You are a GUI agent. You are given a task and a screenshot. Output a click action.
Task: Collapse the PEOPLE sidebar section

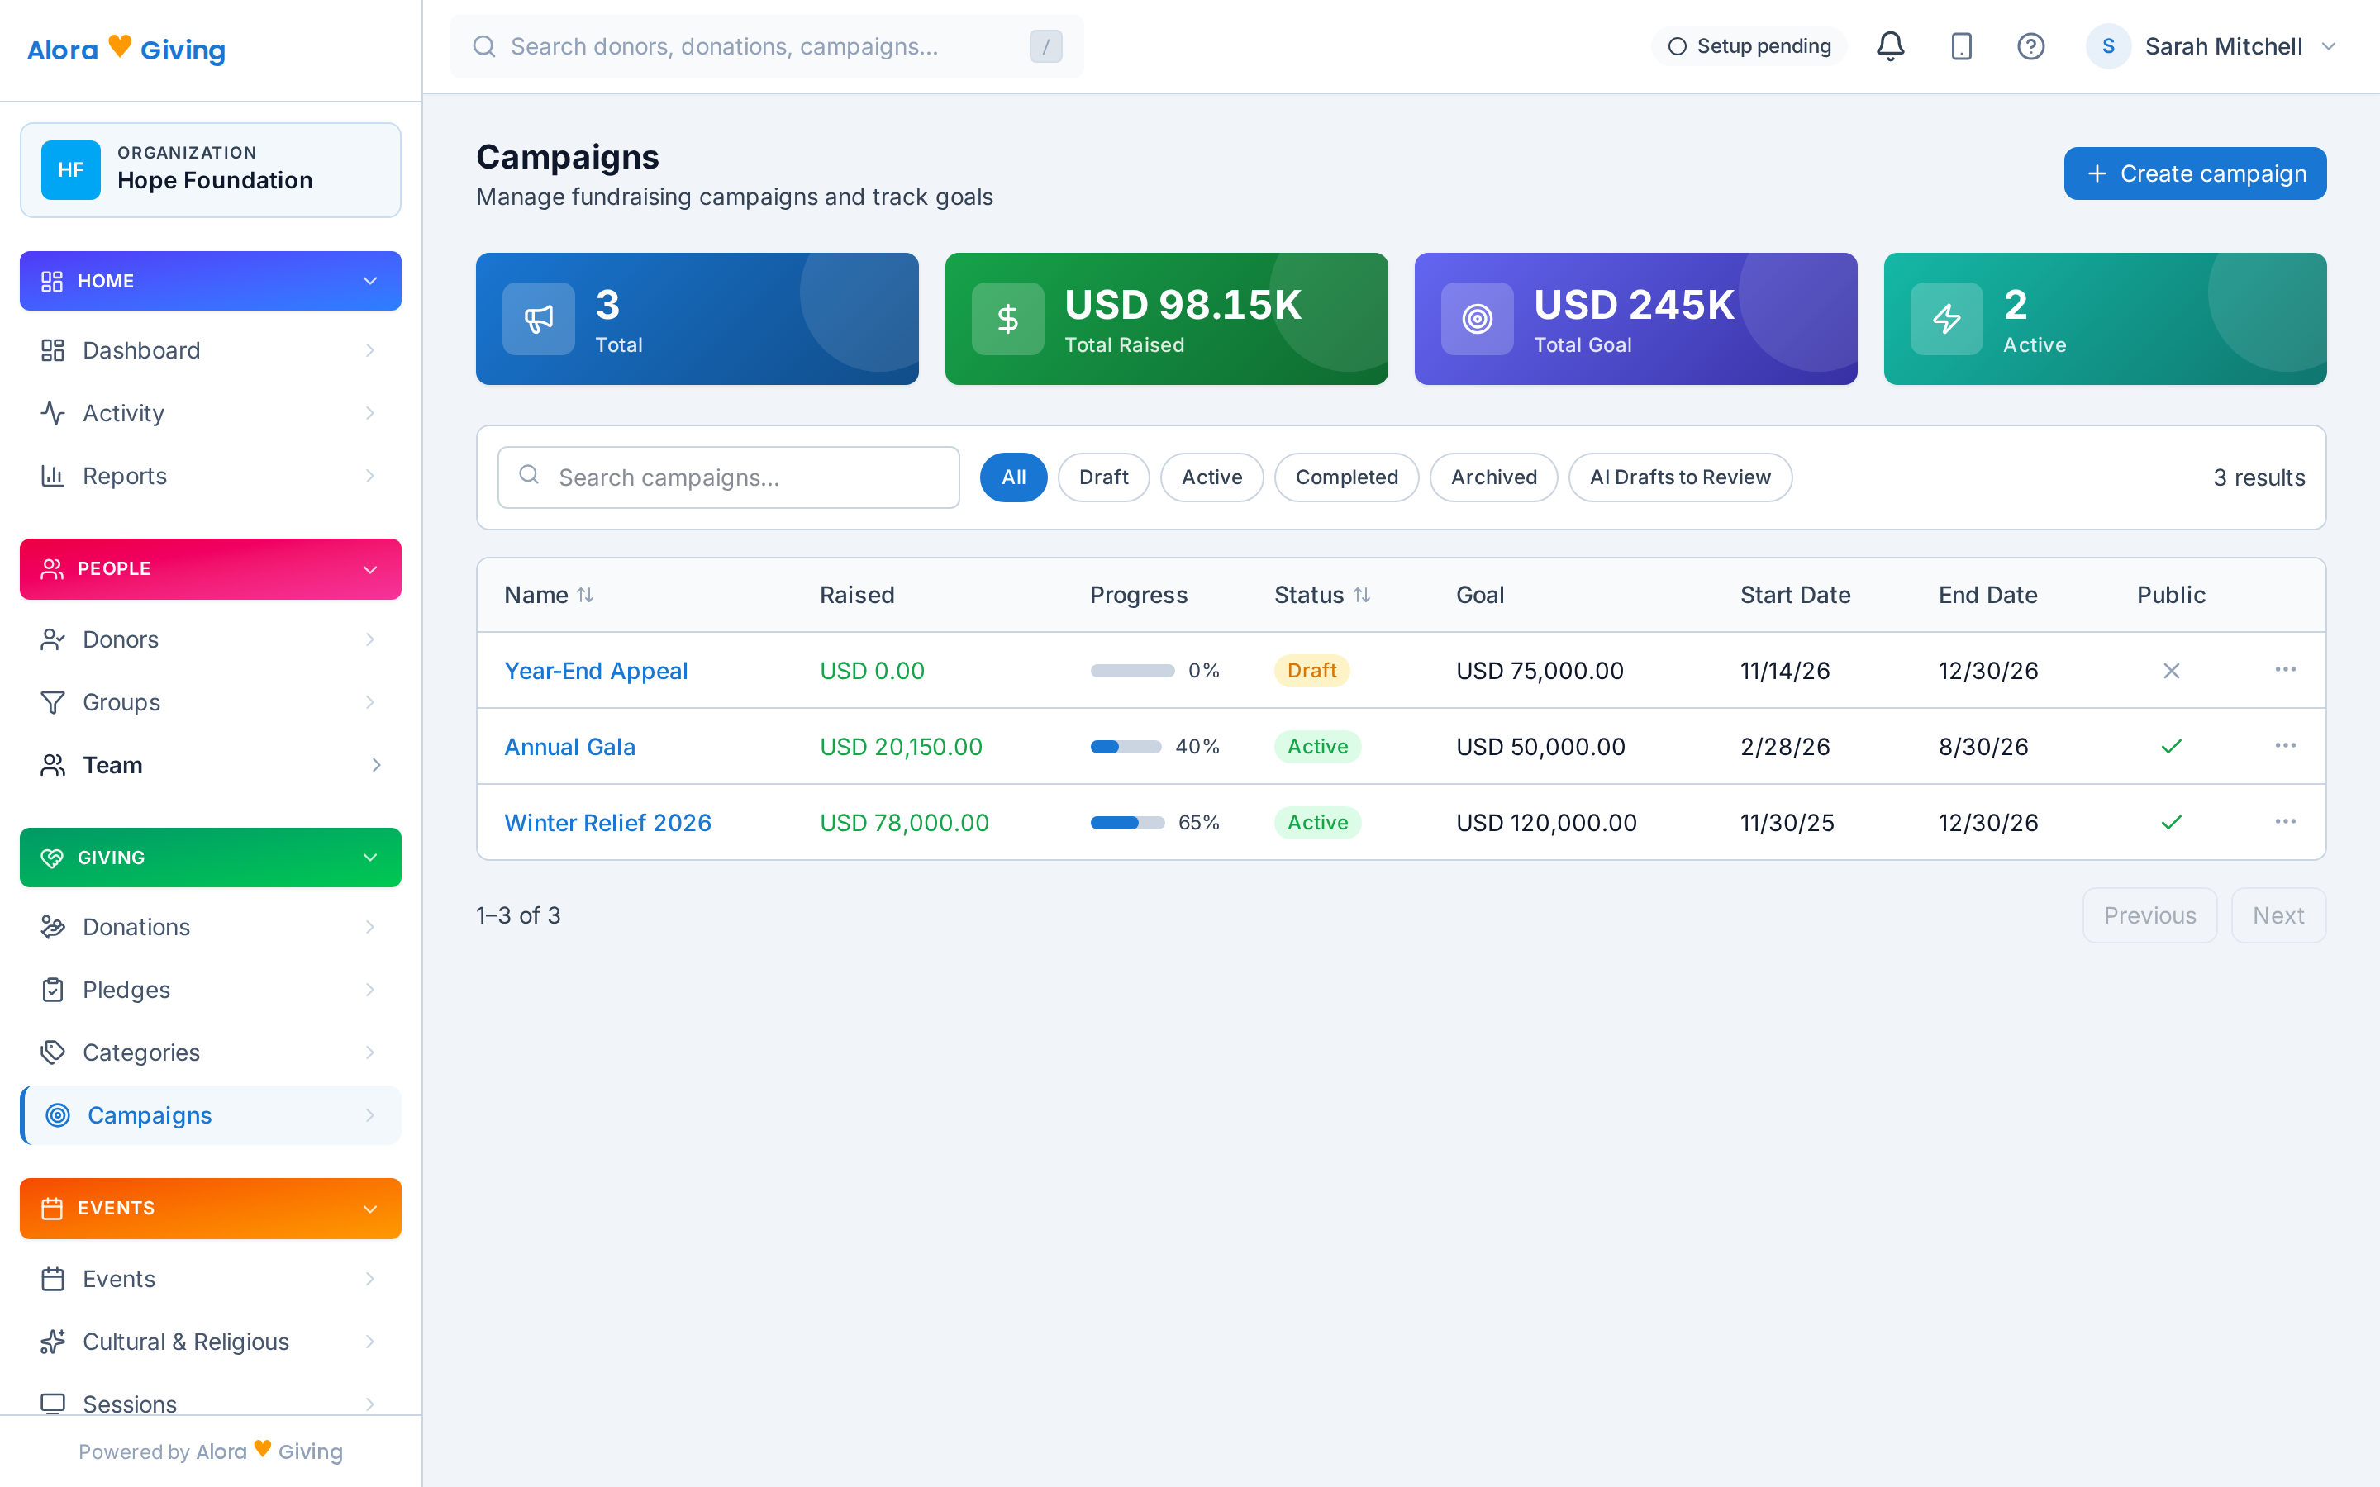pos(211,568)
